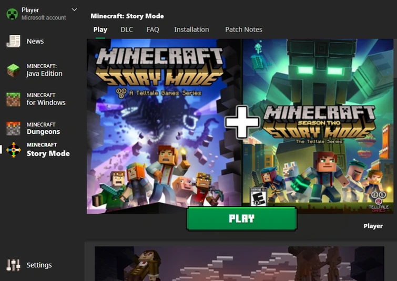The height and width of the screenshot is (281, 397).
Task: Select the Java Edition grass block icon
Action: 14,70
